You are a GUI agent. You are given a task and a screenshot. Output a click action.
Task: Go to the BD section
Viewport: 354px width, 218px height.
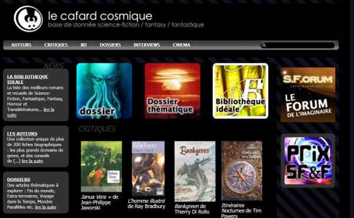(84, 45)
